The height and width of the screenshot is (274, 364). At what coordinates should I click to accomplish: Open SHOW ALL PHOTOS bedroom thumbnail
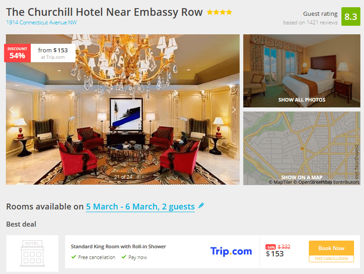[302, 71]
